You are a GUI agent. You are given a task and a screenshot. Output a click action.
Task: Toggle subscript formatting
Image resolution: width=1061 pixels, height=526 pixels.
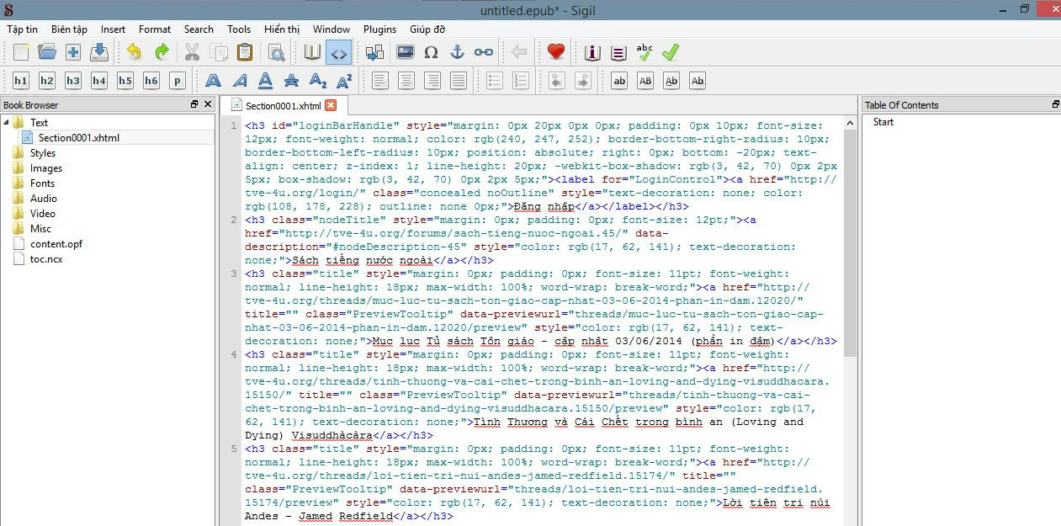[x=318, y=81]
